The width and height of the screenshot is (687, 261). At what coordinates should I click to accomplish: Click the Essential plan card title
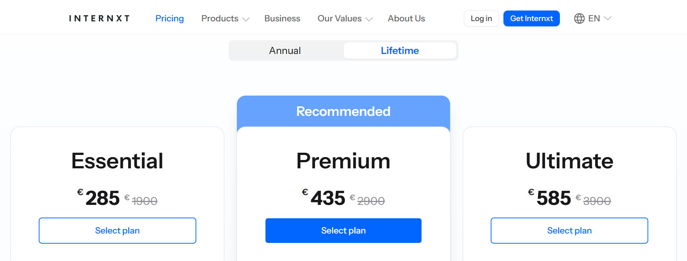point(117,161)
